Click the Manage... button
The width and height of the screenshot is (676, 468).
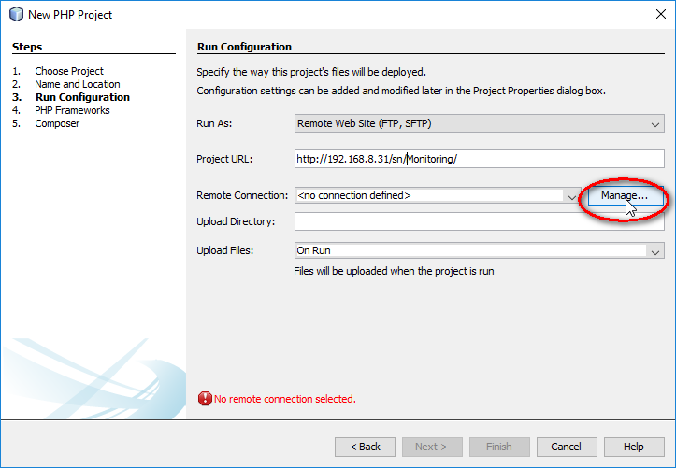pyautogui.click(x=625, y=195)
